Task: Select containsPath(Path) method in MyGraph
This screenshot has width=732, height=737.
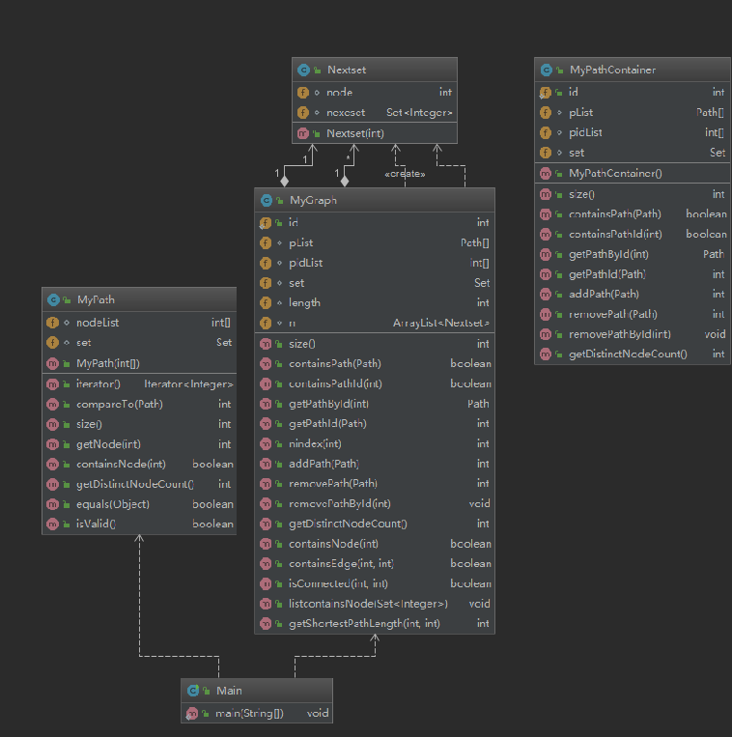Action: pyautogui.click(x=335, y=363)
